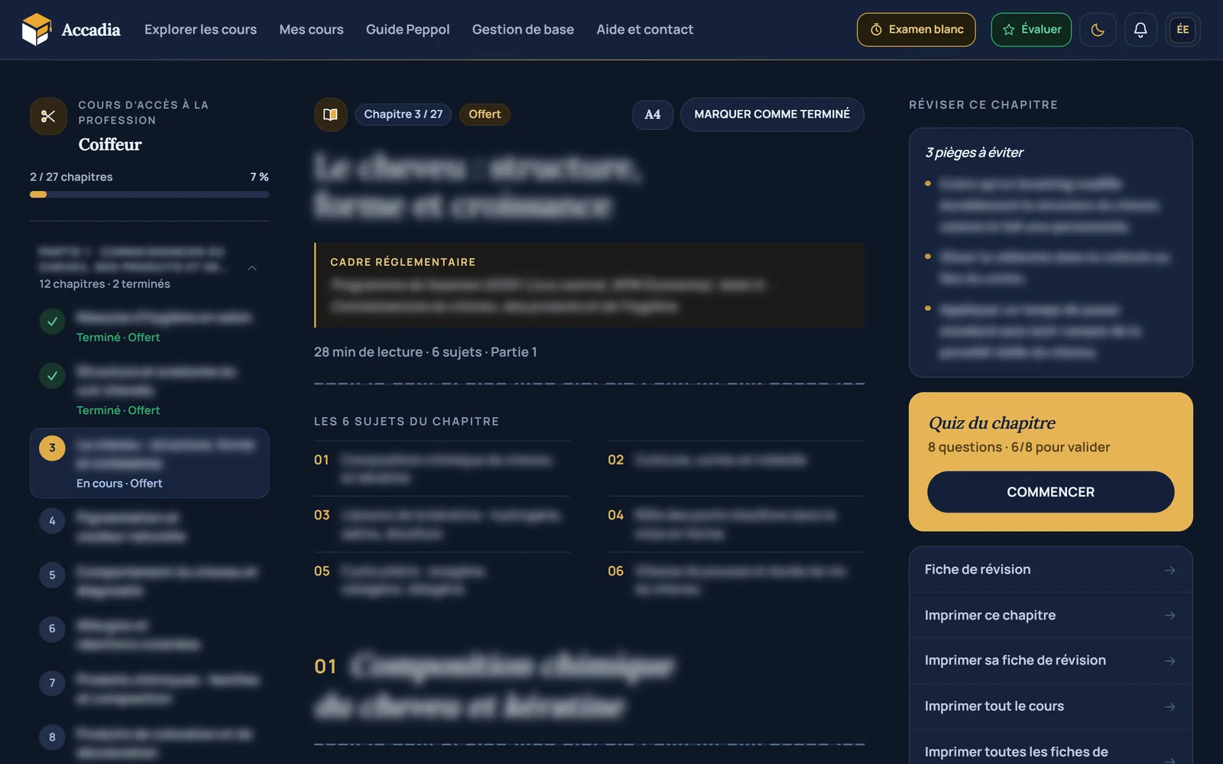Jump to subject 02 in chapter list

pos(736,468)
